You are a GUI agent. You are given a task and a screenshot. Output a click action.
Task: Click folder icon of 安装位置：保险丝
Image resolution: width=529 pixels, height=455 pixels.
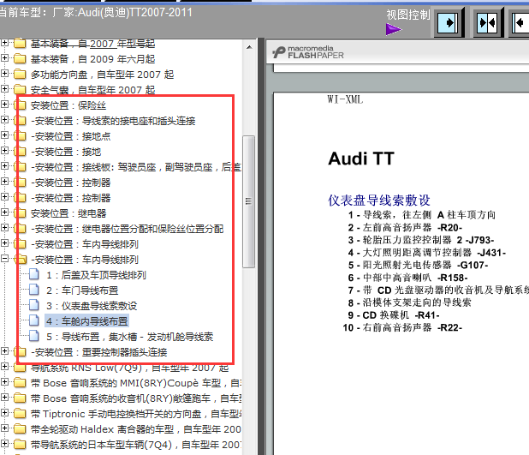[x=21, y=105]
